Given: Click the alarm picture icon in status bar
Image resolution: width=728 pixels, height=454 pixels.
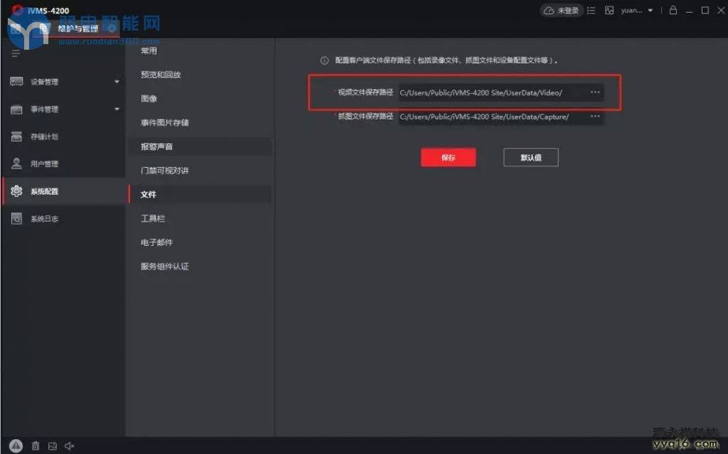Looking at the screenshot, I should click(x=53, y=446).
